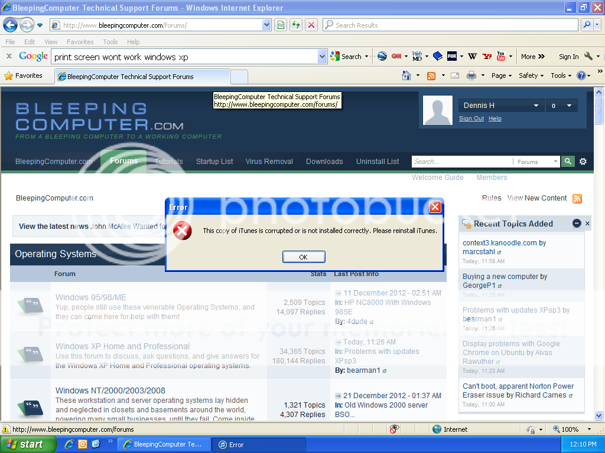
Task: Open the Safety menu dropdown
Action: pyautogui.click(x=531, y=75)
